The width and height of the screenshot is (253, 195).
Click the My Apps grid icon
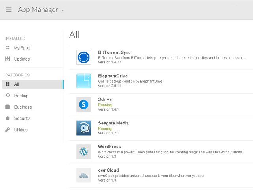pos(8,48)
